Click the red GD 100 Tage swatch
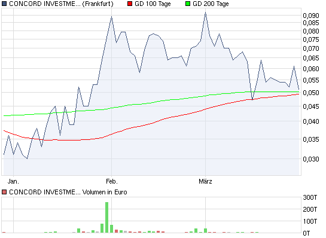The image size is (326, 238). (130, 4)
